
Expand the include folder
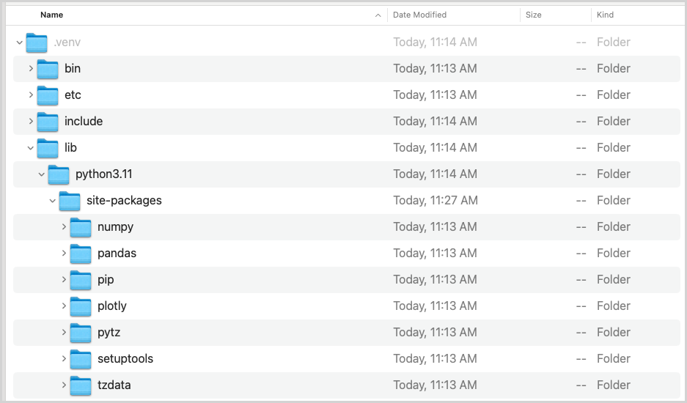point(31,121)
